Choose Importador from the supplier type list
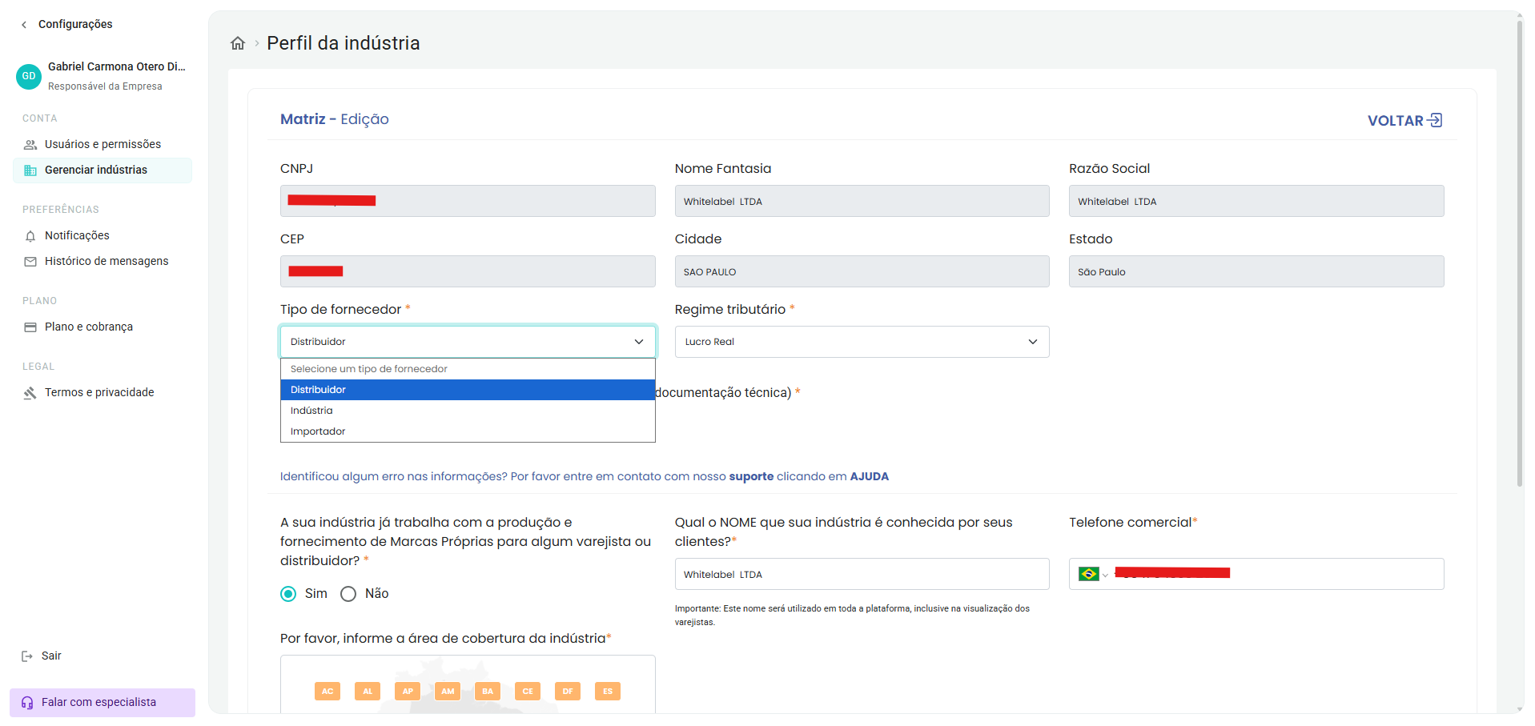 pos(468,431)
